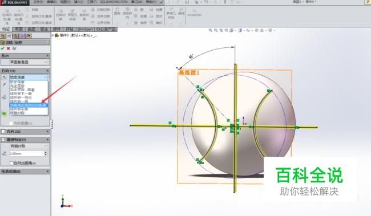371x216 pixels.
Task: Collapse the Thin Feature section chevron
Action: tap(47, 140)
